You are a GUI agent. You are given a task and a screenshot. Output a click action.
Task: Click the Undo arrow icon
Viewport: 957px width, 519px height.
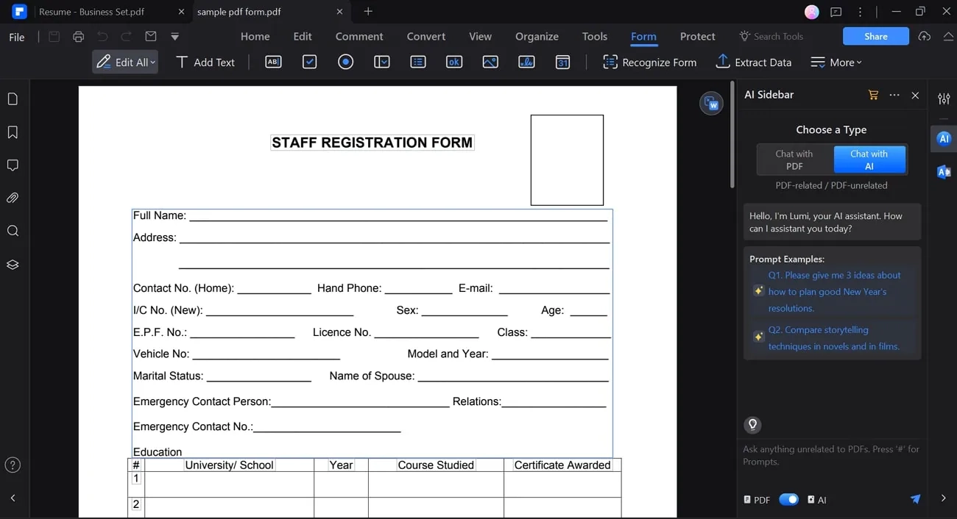(102, 37)
